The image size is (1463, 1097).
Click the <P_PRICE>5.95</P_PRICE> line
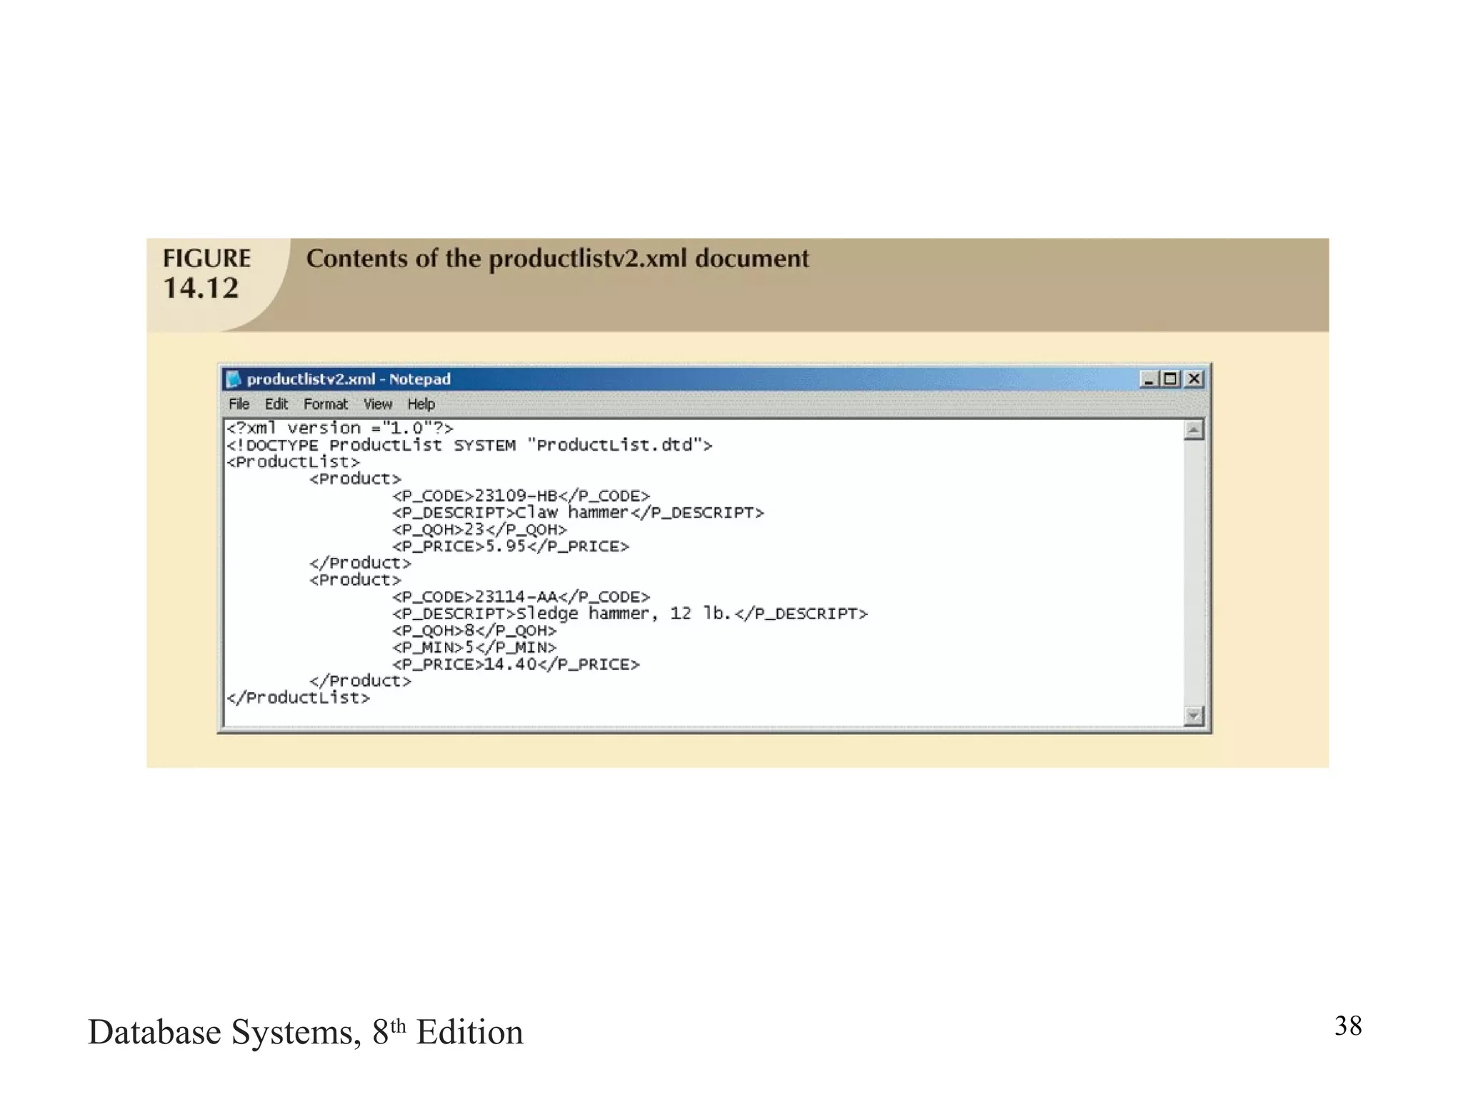[x=511, y=546]
